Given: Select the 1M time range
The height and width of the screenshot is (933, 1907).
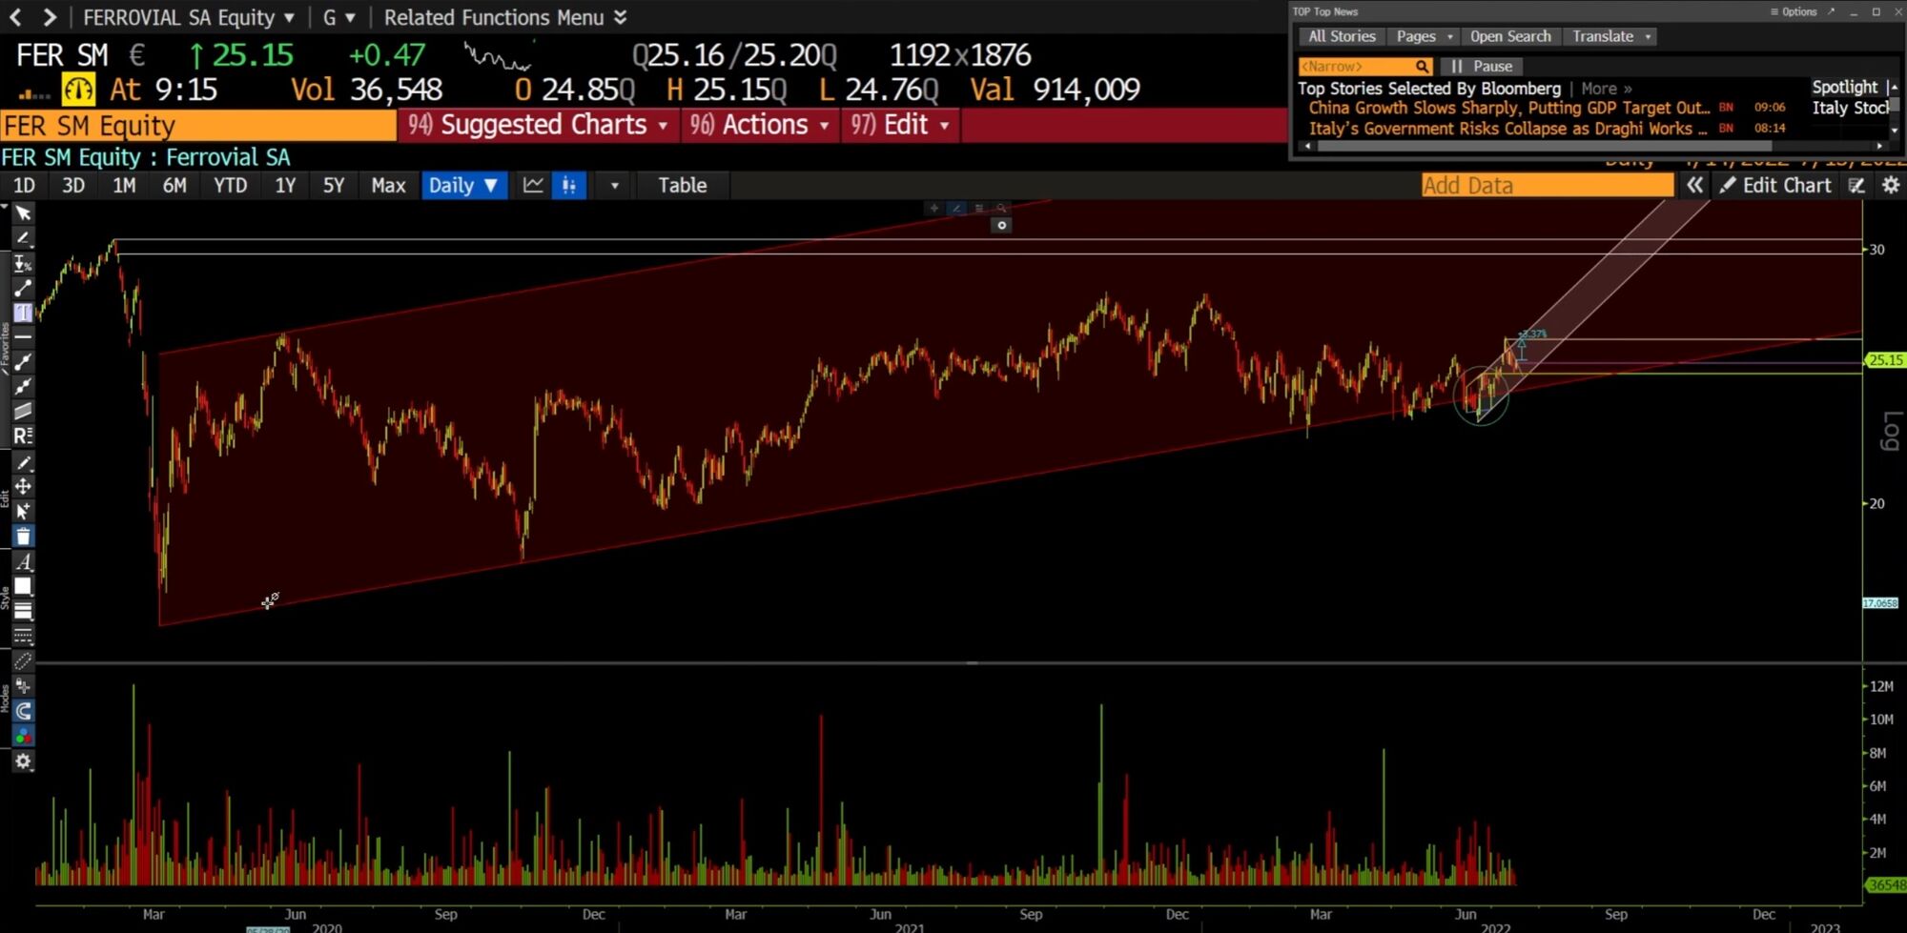Looking at the screenshot, I should coord(124,185).
